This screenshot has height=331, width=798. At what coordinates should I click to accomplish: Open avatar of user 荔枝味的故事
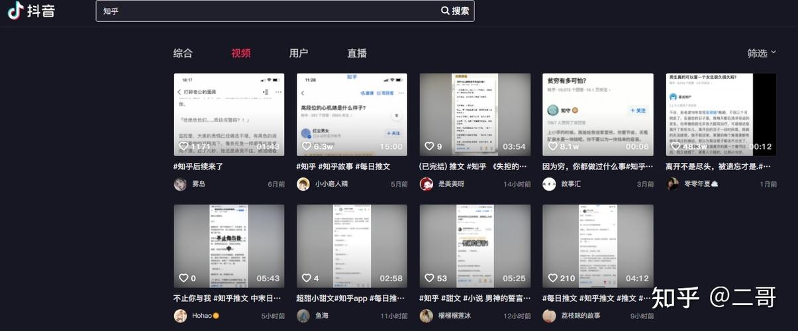coord(549,316)
